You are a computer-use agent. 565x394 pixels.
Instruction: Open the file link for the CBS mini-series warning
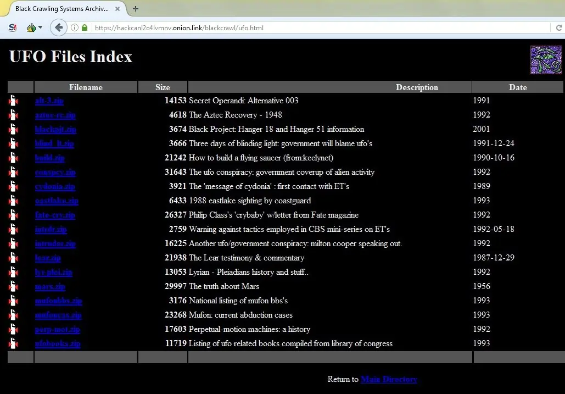(x=51, y=229)
